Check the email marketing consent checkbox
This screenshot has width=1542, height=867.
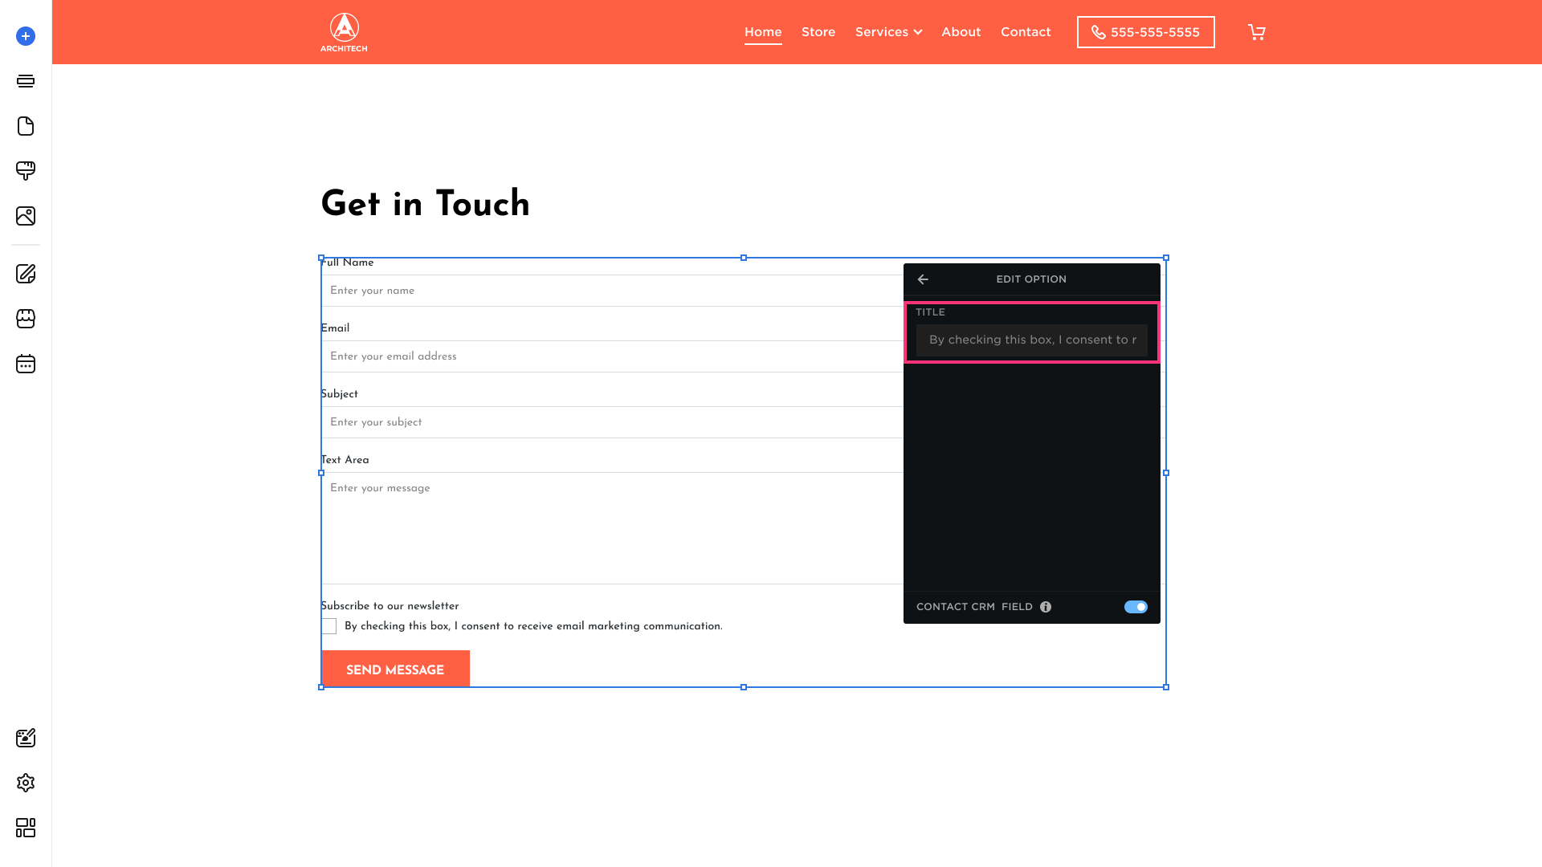329,626
